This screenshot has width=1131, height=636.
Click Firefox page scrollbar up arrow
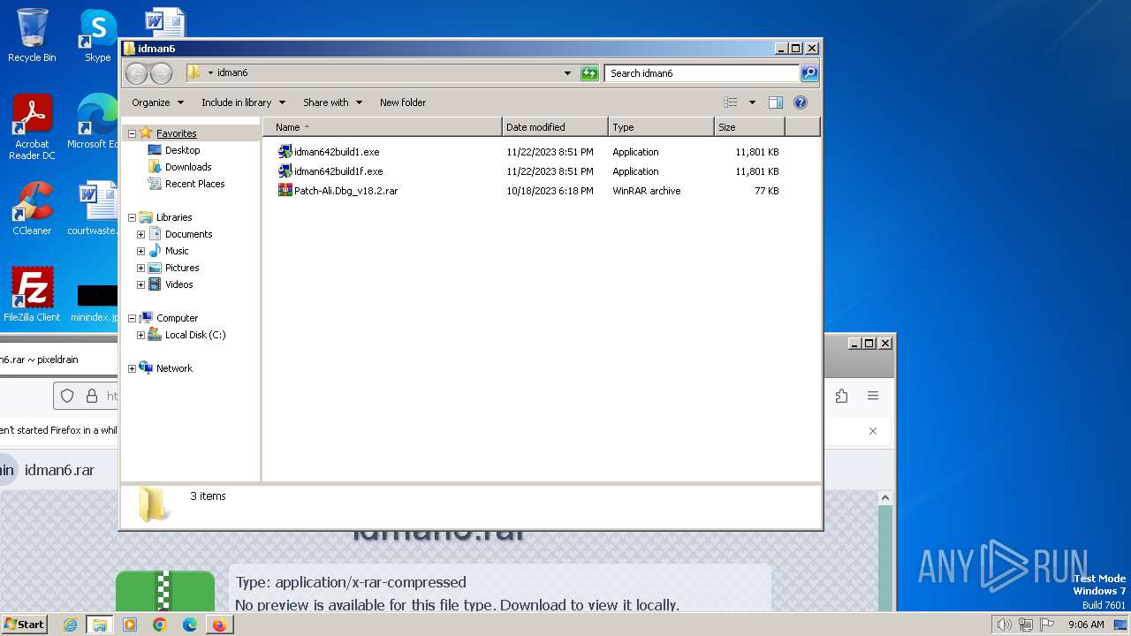885,498
